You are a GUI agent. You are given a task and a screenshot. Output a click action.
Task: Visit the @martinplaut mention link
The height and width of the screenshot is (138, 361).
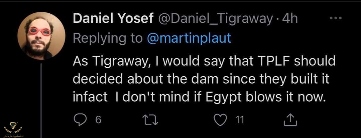point(189,38)
